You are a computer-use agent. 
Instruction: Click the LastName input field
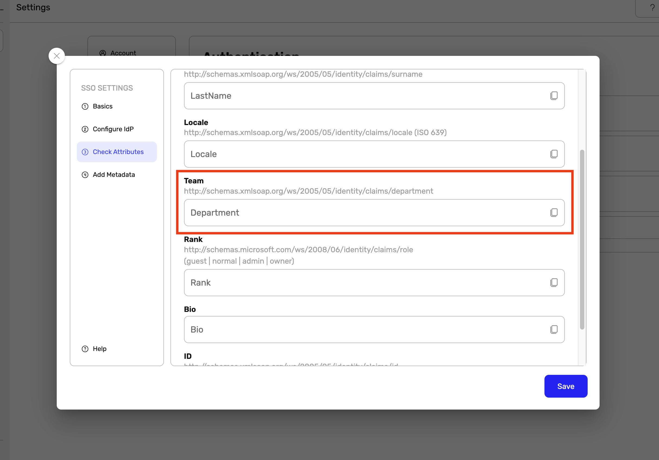pos(365,96)
